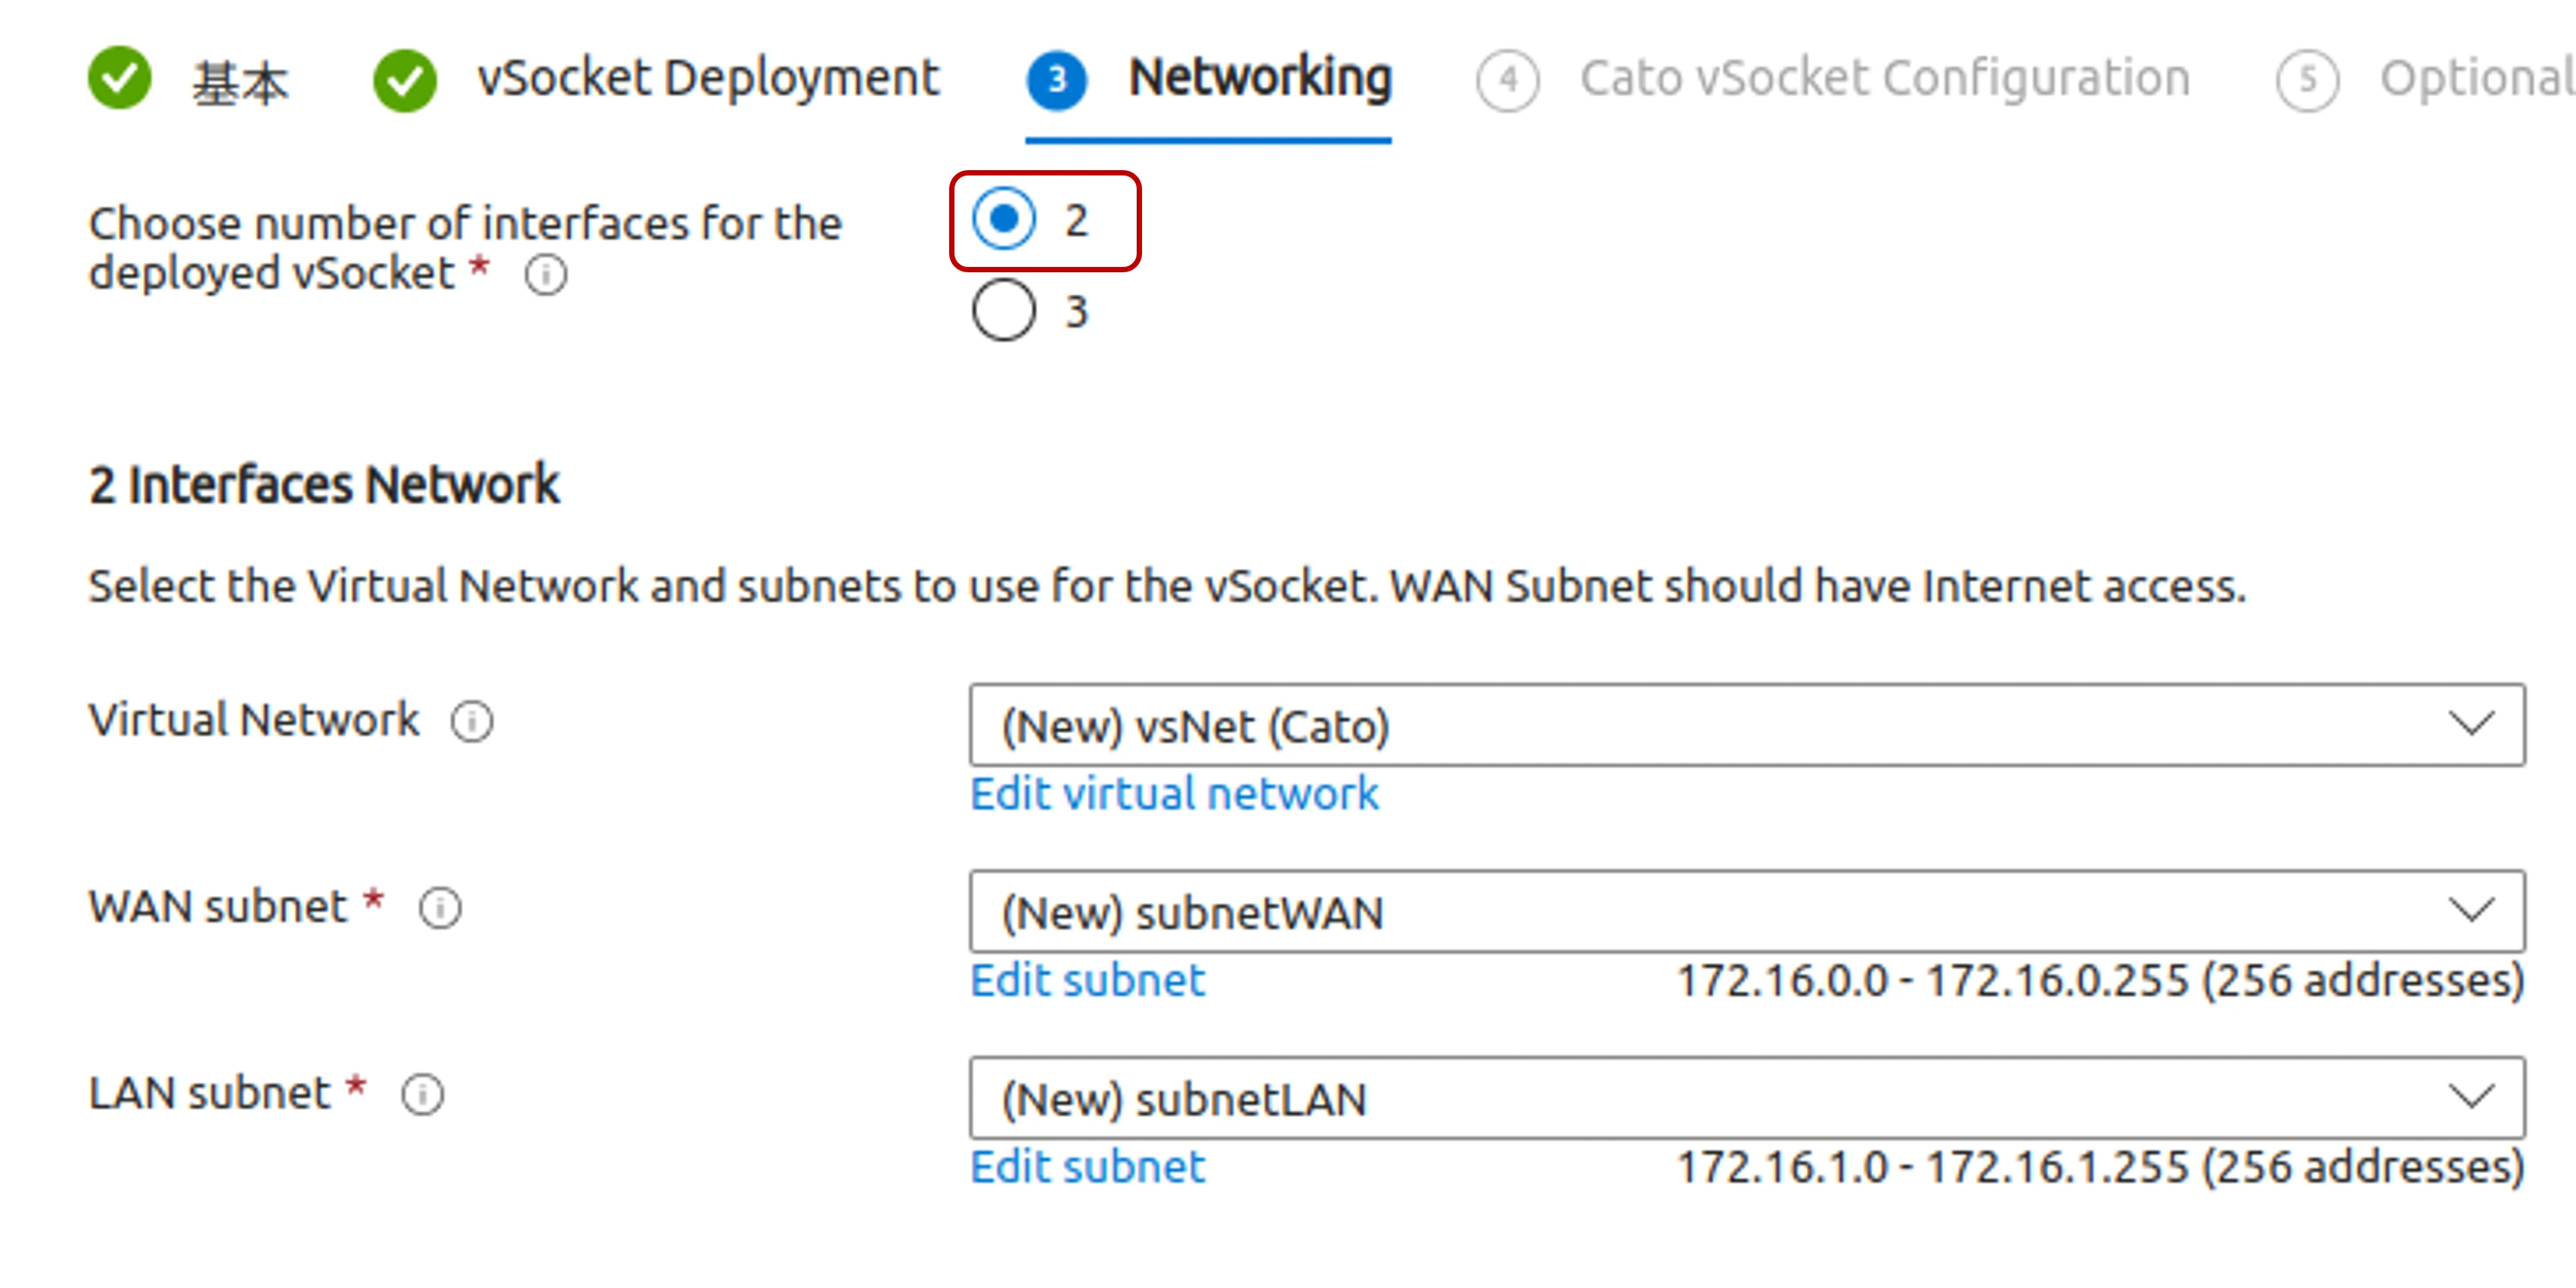Open the Virtual Network dropdown
This screenshot has height=1288, width=2576.
[1747, 725]
